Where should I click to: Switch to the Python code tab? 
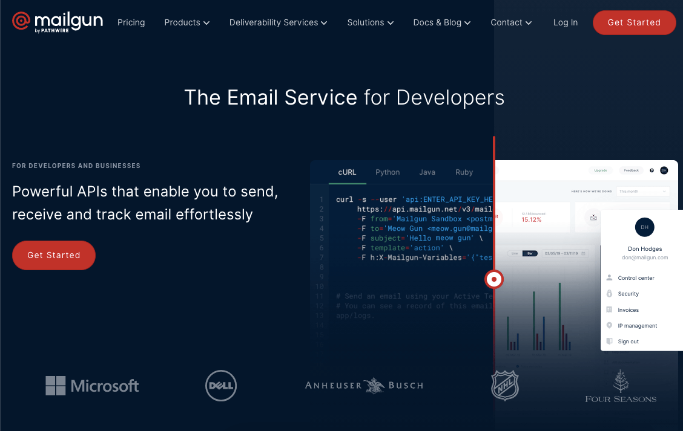coord(388,172)
